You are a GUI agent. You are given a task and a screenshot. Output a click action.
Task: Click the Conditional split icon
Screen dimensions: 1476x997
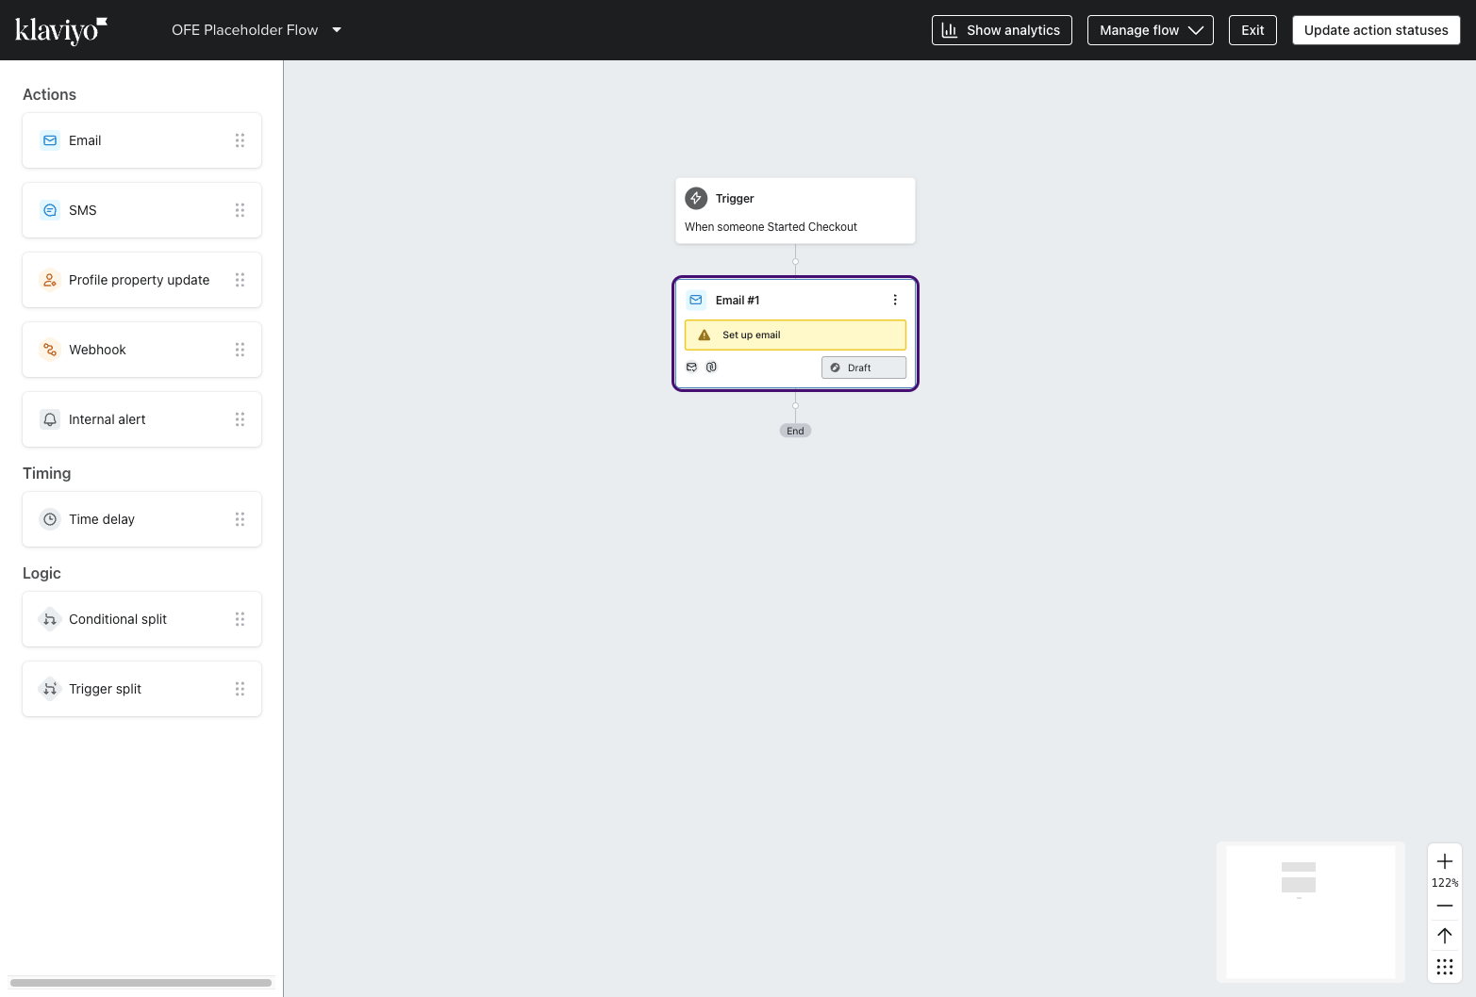pos(49,618)
